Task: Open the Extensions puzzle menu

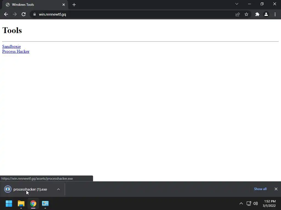Action: (x=257, y=14)
